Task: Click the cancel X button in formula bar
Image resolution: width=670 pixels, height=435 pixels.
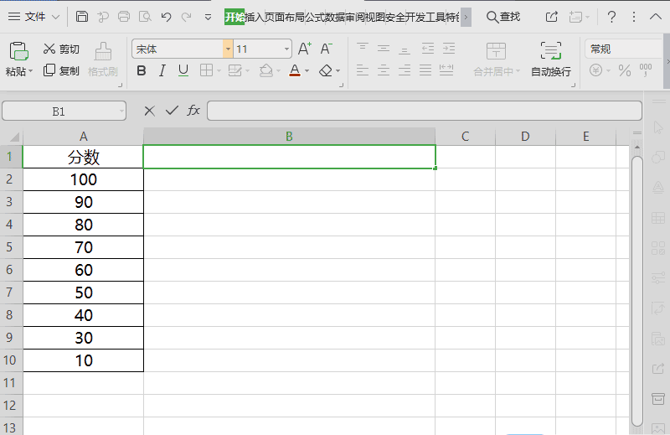Action: coord(150,111)
